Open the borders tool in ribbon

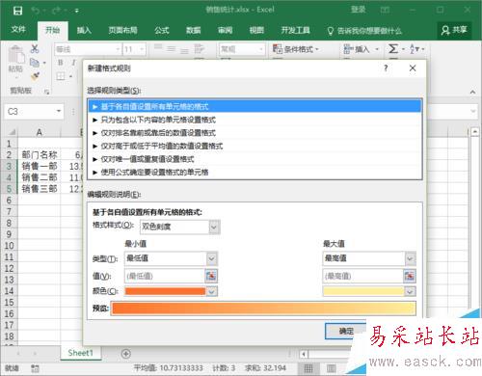point(61,76)
